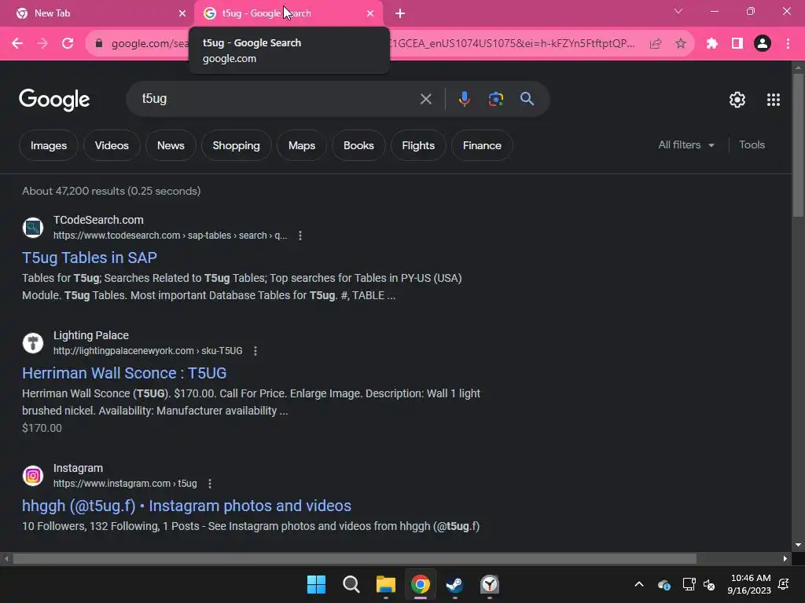Click the magnifier search button
Viewport: 805px width, 603px height.
pos(527,99)
